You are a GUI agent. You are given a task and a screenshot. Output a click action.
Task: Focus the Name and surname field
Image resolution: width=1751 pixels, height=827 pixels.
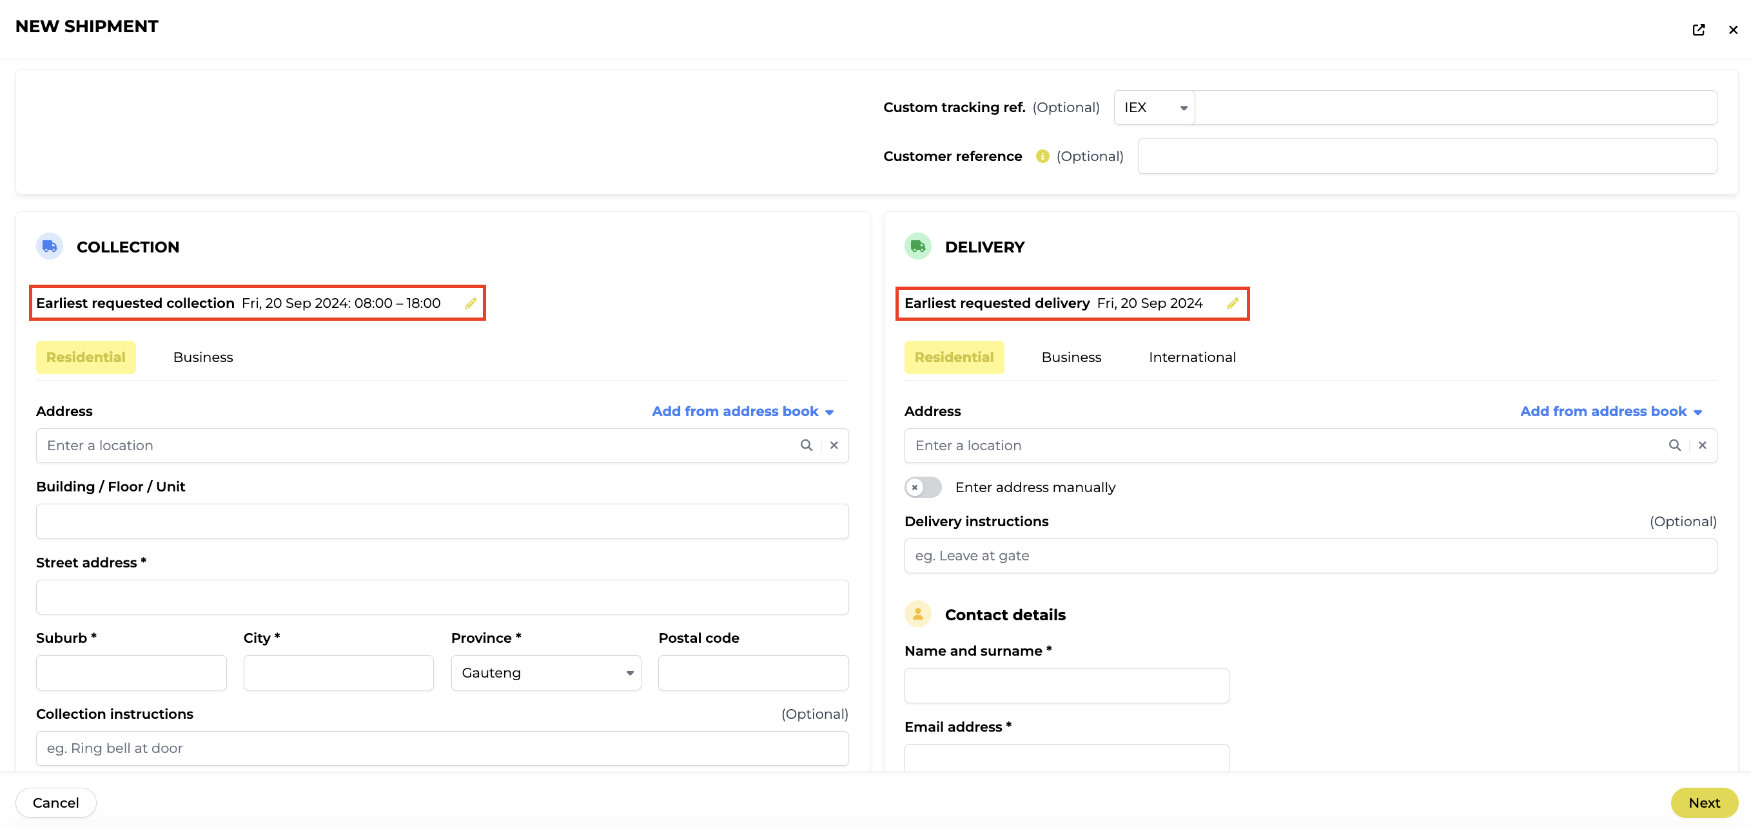coord(1066,686)
